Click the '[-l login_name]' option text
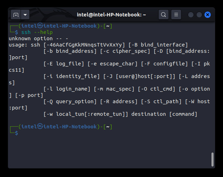The image size is (223, 177). (x=67, y=89)
